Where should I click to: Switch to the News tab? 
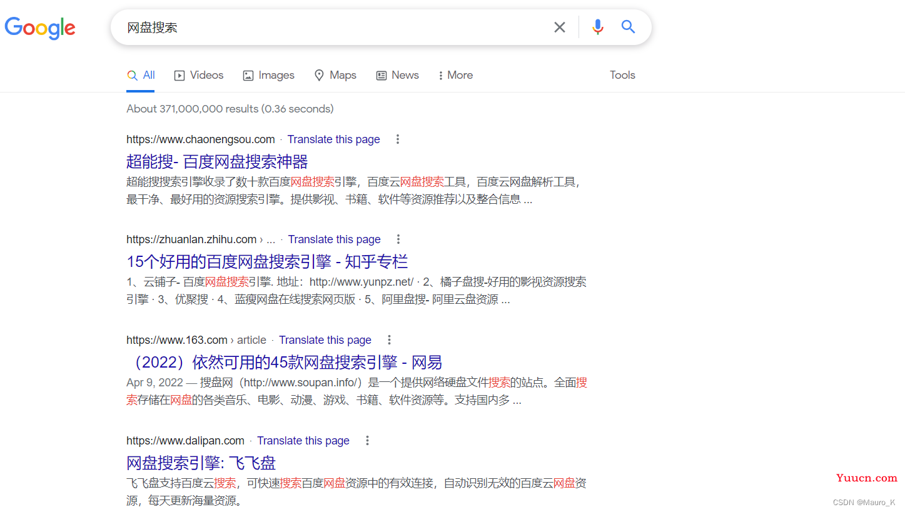397,76
